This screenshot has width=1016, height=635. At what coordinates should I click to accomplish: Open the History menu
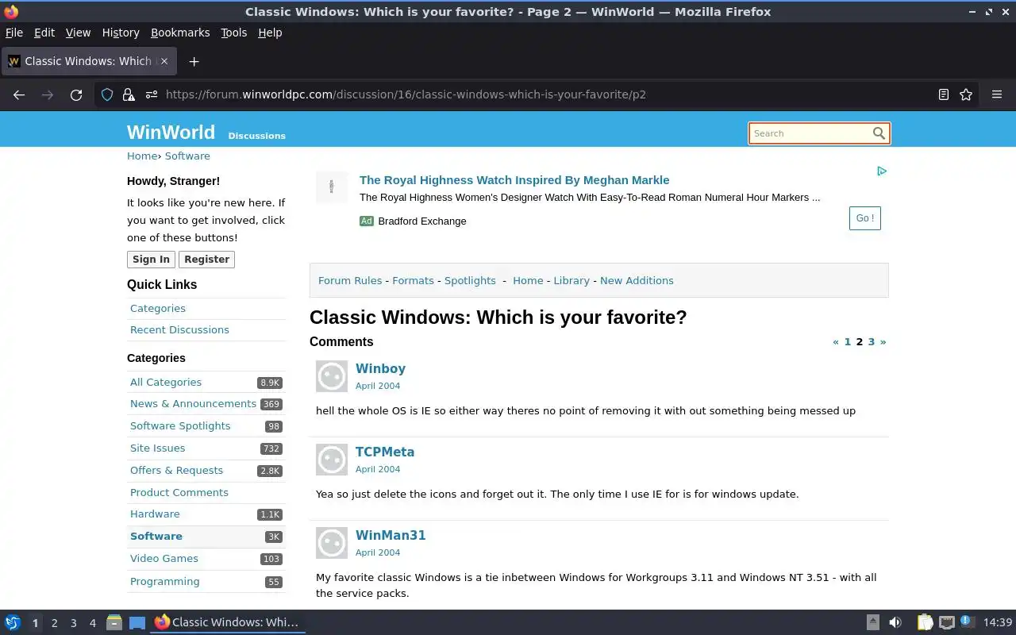click(121, 33)
